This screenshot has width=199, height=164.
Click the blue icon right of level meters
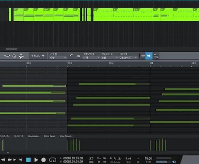pos(174,162)
